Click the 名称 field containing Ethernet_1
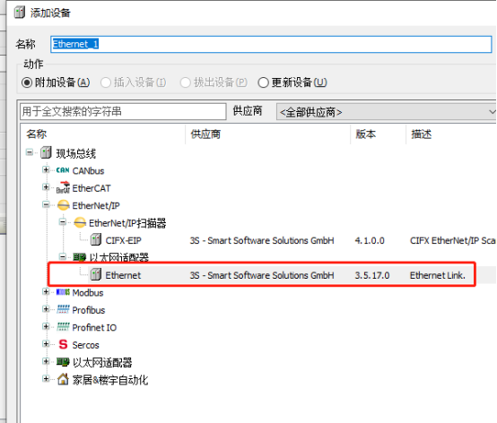The width and height of the screenshot is (497, 423). [x=271, y=44]
